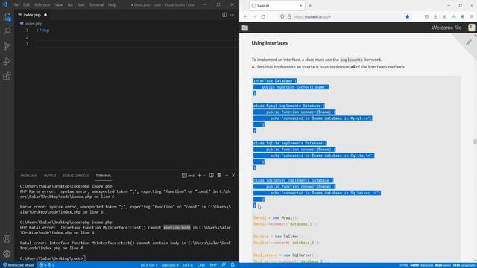This screenshot has width=477, height=268.
Task: Click the Using Interfaces heading
Action: [270, 43]
